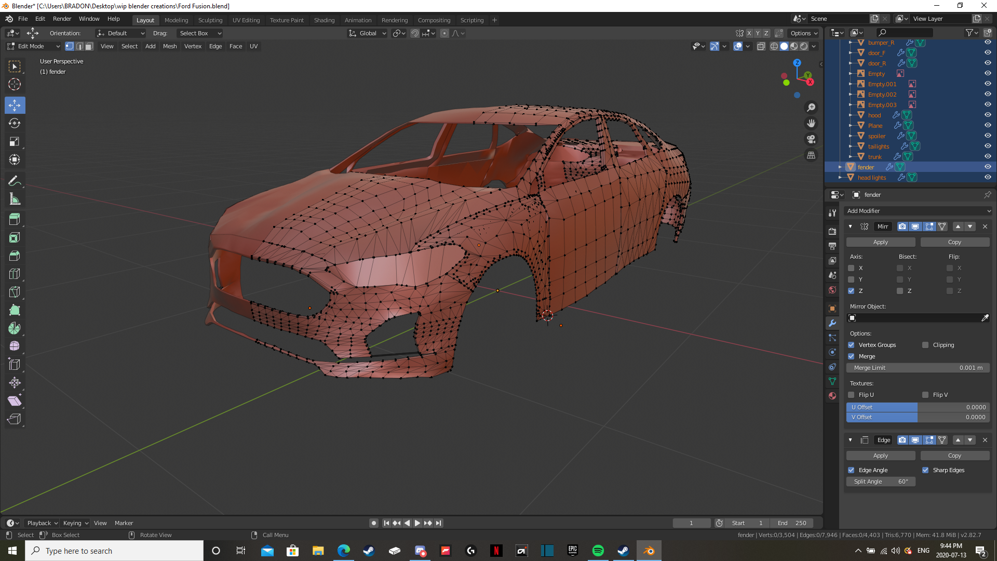The width and height of the screenshot is (997, 561).
Task: Select the Measure tool
Action: pos(15,199)
